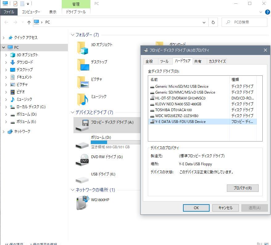Click the プロパティ(R) button
This screenshot has height=245, width=271.
pos(243,188)
